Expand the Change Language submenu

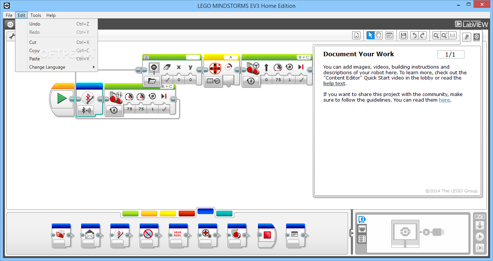(56, 67)
